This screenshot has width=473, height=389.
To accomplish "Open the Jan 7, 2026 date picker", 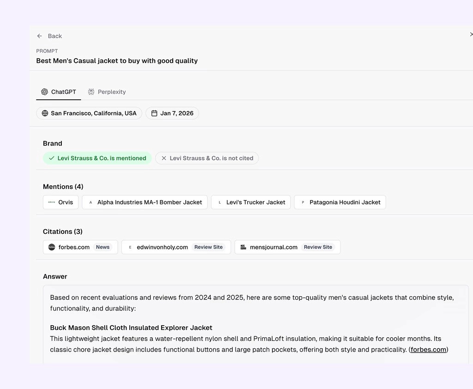I will click(172, 113).
